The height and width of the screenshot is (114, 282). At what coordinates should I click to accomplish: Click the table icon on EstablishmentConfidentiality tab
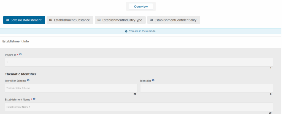pyautogui.click(x=151, y=20)
